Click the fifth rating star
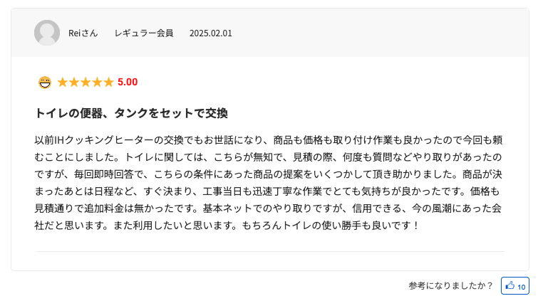This screenshot has width=538, height=301. (x=108, y=83)
